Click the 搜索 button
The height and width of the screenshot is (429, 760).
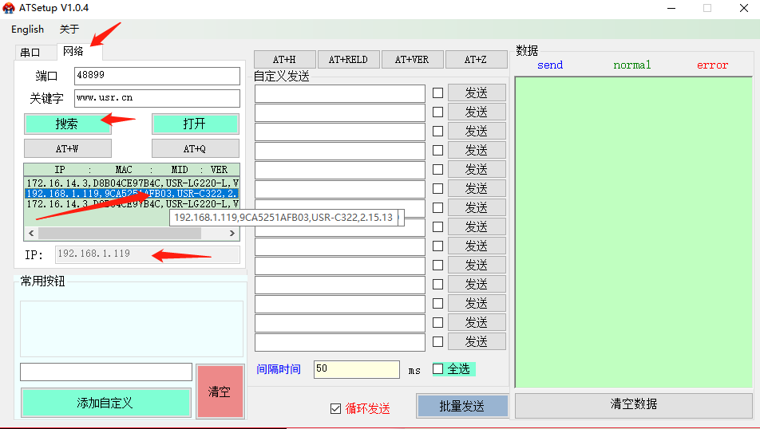[67, 124]
